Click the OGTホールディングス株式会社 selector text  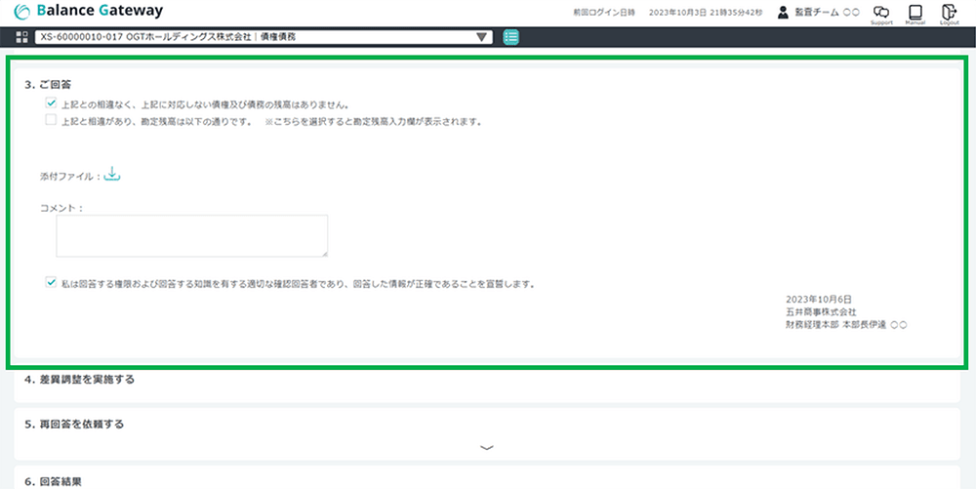click(168, 37)
